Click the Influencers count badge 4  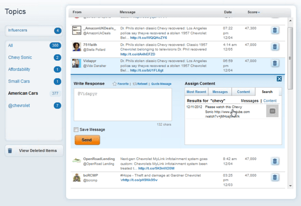58,30
